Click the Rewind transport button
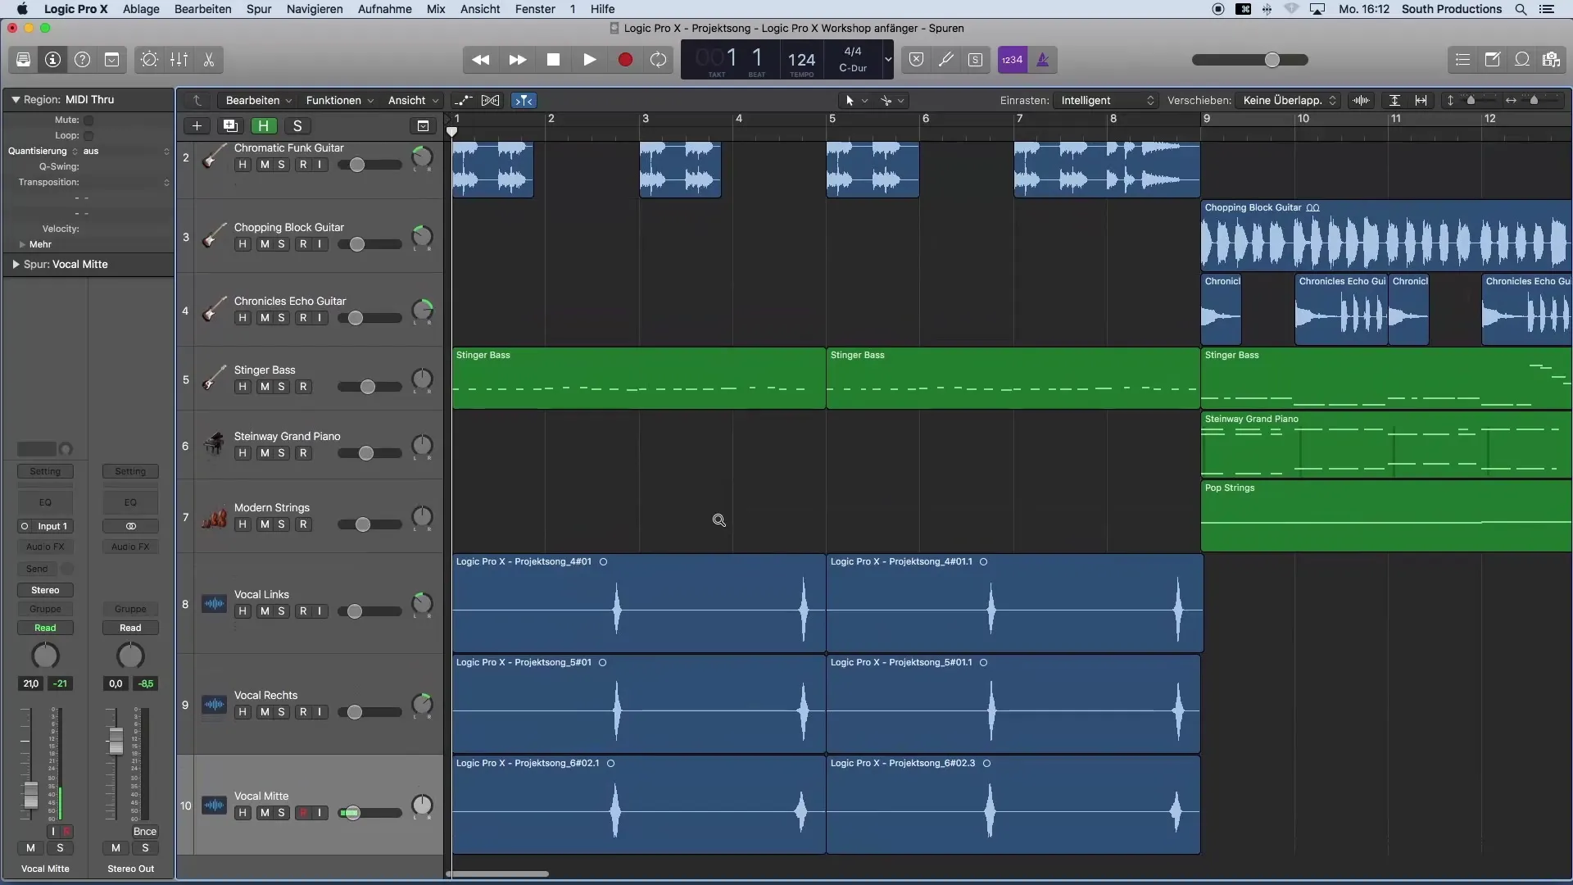 [481, 60]
